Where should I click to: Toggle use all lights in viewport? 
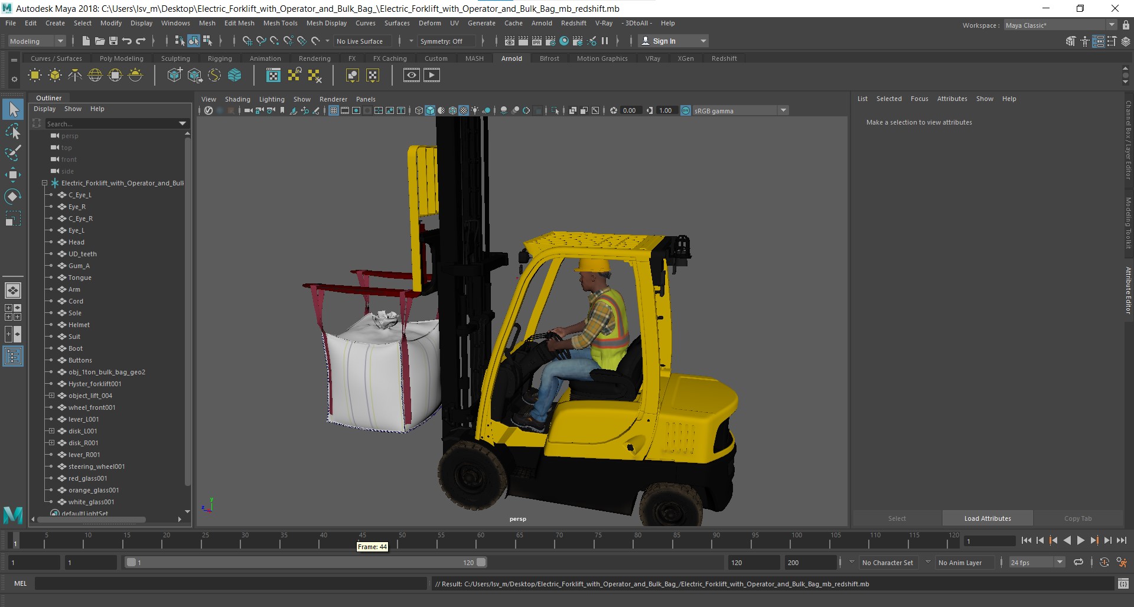coord(475,110)
